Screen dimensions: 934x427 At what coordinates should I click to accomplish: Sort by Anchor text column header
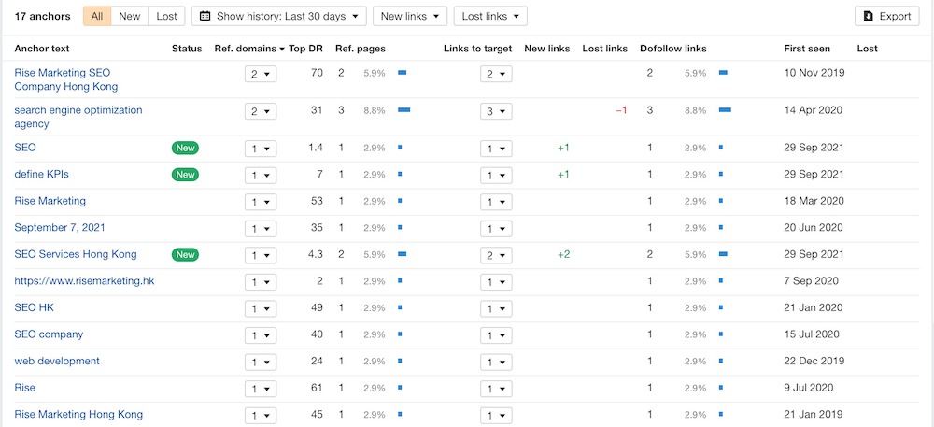[42, 49]
